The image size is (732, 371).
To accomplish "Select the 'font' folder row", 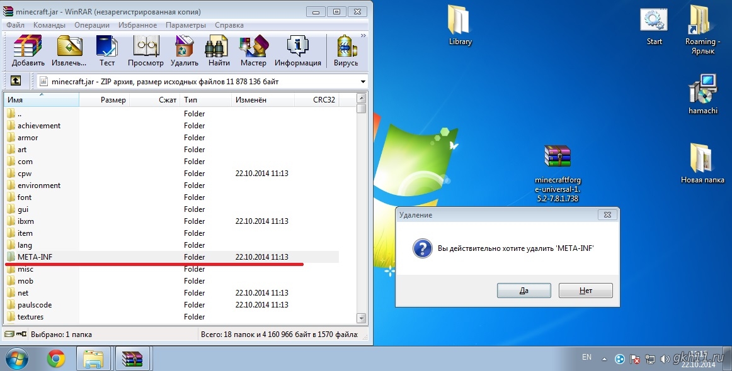I will (x=172, y=197).
